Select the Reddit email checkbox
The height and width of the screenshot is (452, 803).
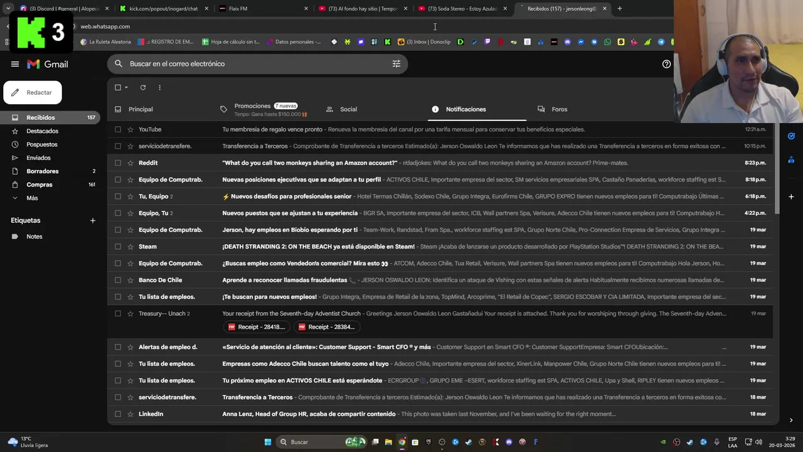pos(117,163)
